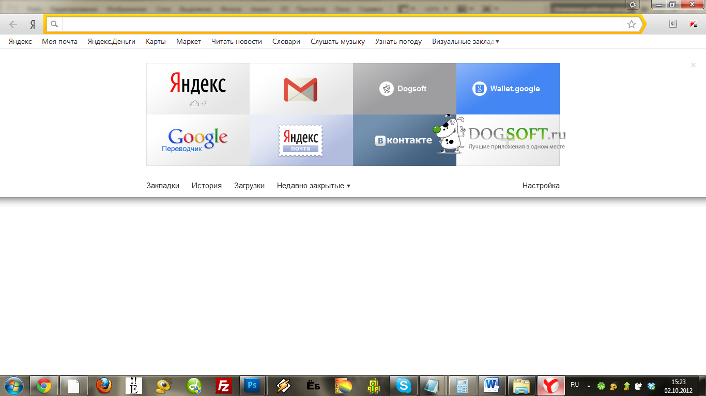
Task: Switch to Microsoft Word on taskbar
Action: pos(492,386)
